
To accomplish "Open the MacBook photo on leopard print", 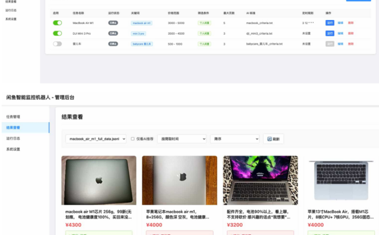I will tap(260, 180).
